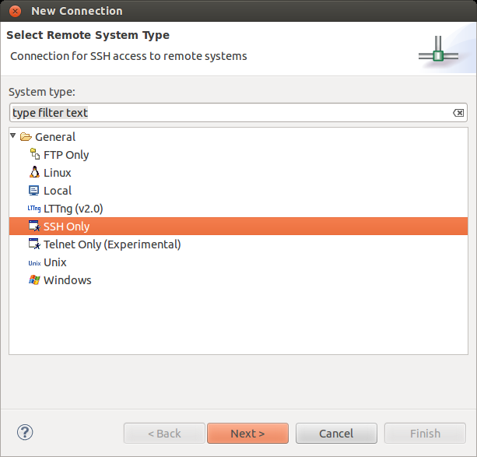Collapse the General category triangle
Viewport: 477px width, 457px height.
pos(13,136)
